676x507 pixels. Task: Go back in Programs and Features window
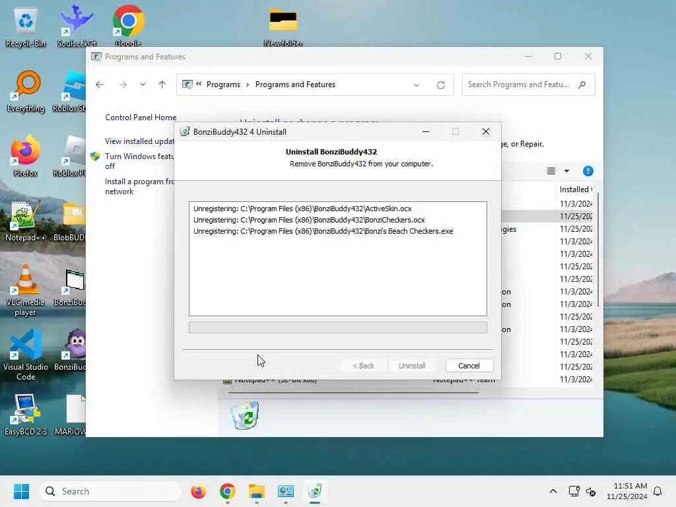point(100,84)
